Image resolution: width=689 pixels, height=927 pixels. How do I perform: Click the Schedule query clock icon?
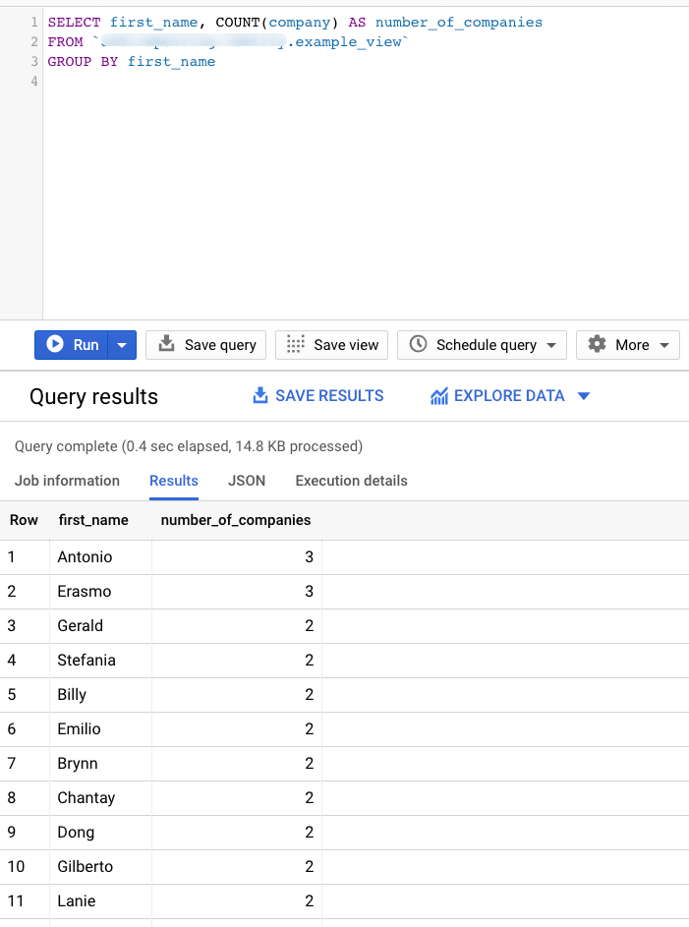tap(419, 344)
